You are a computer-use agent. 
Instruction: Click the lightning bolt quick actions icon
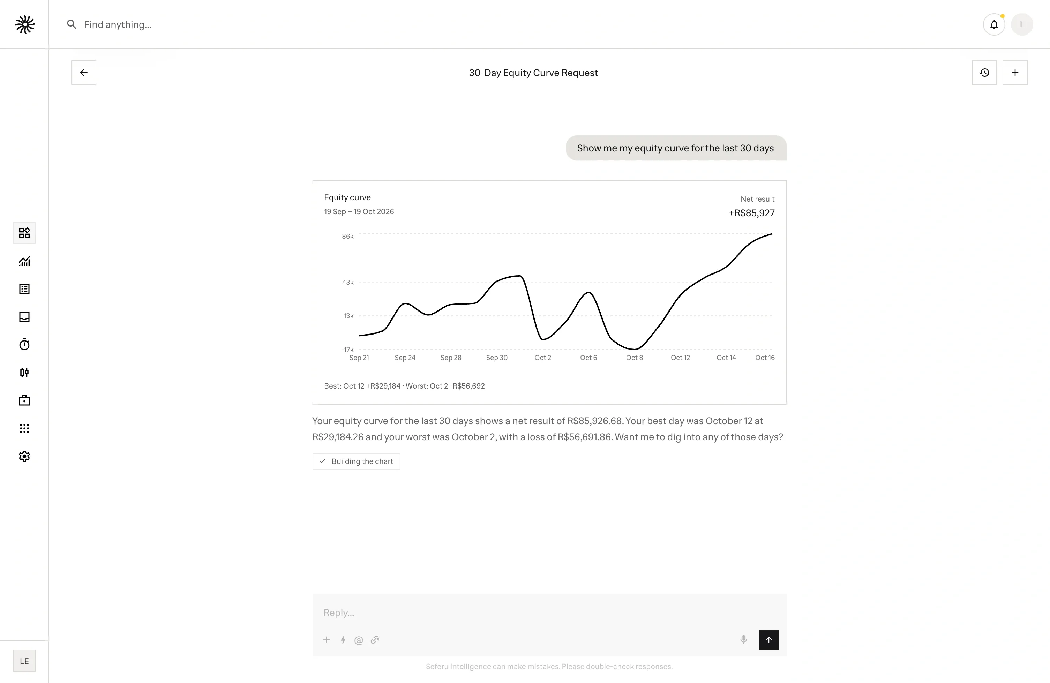pyautogui.click(x=343, y=640)
